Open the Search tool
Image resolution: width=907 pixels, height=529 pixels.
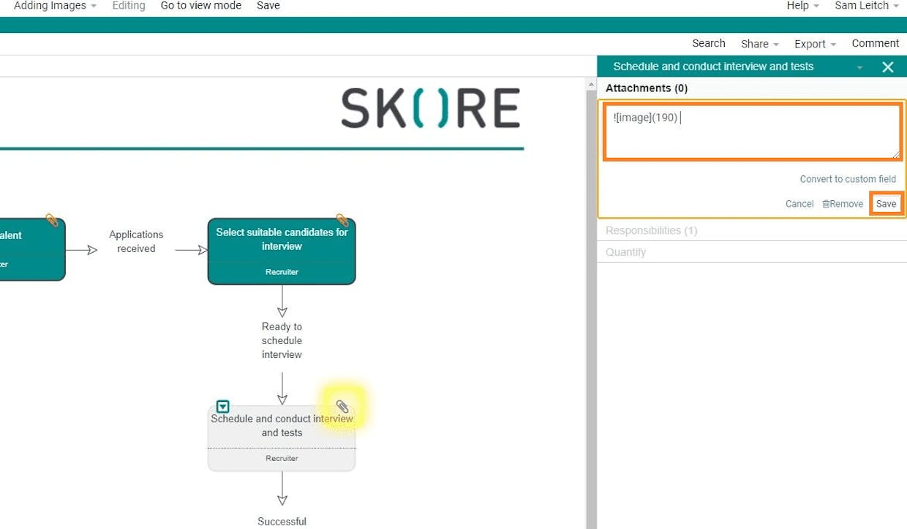pyautogui.click(x=709, y=43)
